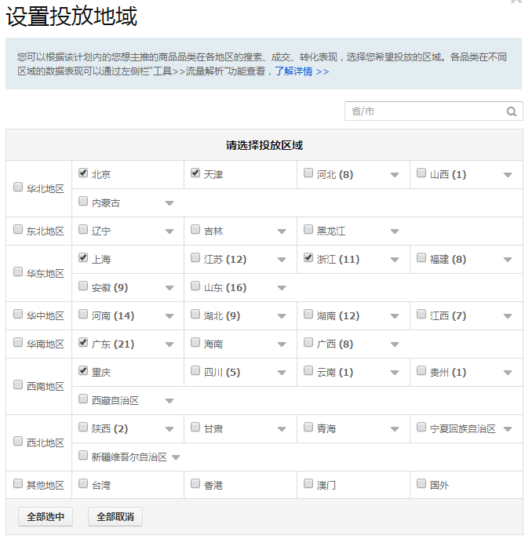525x539 pixels.
Task: Select the entire 华东地区 region checkbox
Action: (18, 272)
